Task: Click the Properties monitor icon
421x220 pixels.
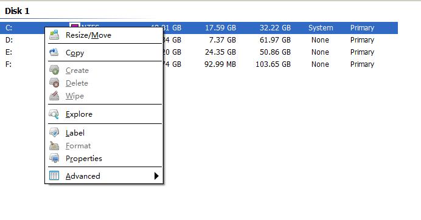Action: click(x=54, y=158)
